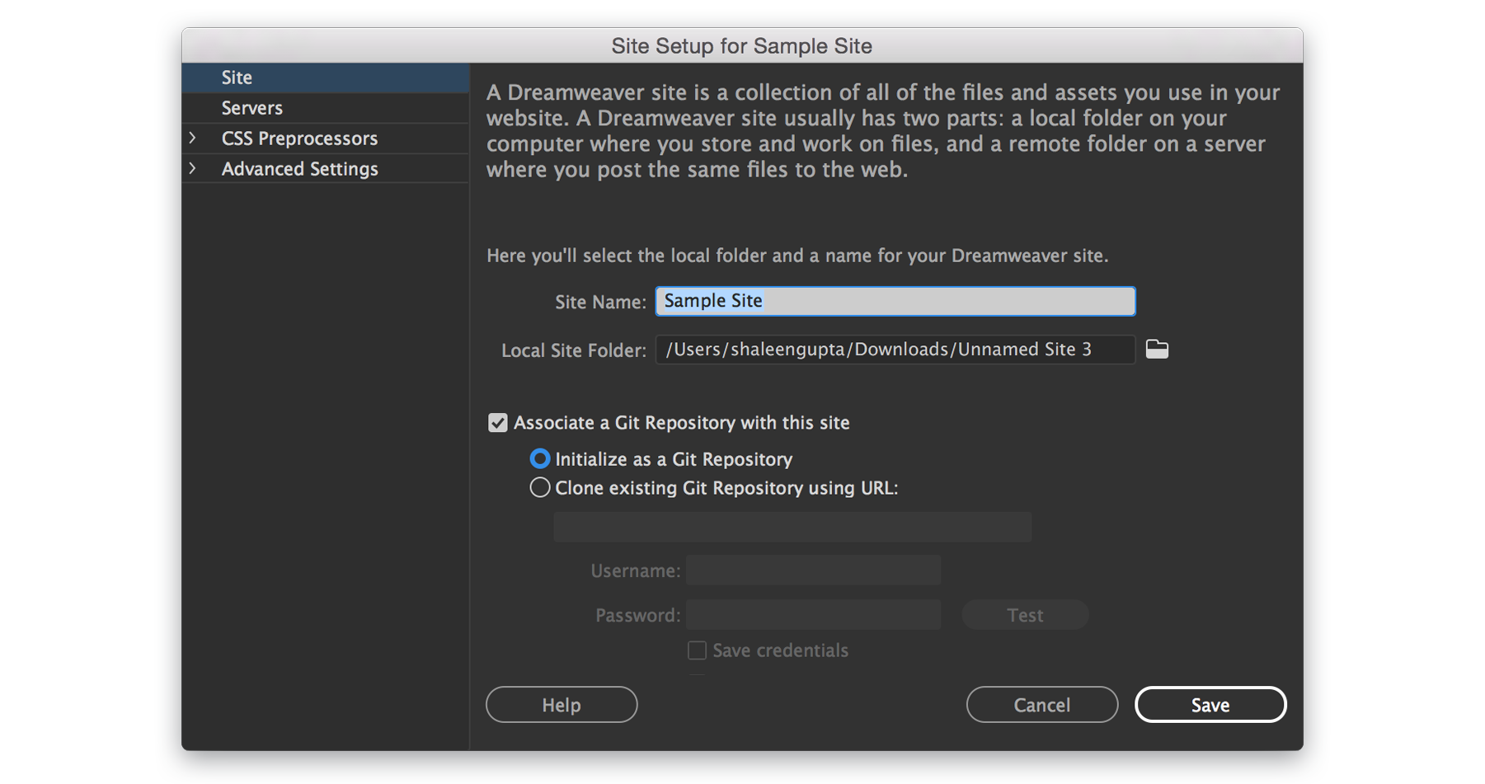Image resolution: width=1485 pixels, height=784 pixels.
Task: Collapse the CSS Preprocessors disclosure arrow
Action: [x=193, y=138]
